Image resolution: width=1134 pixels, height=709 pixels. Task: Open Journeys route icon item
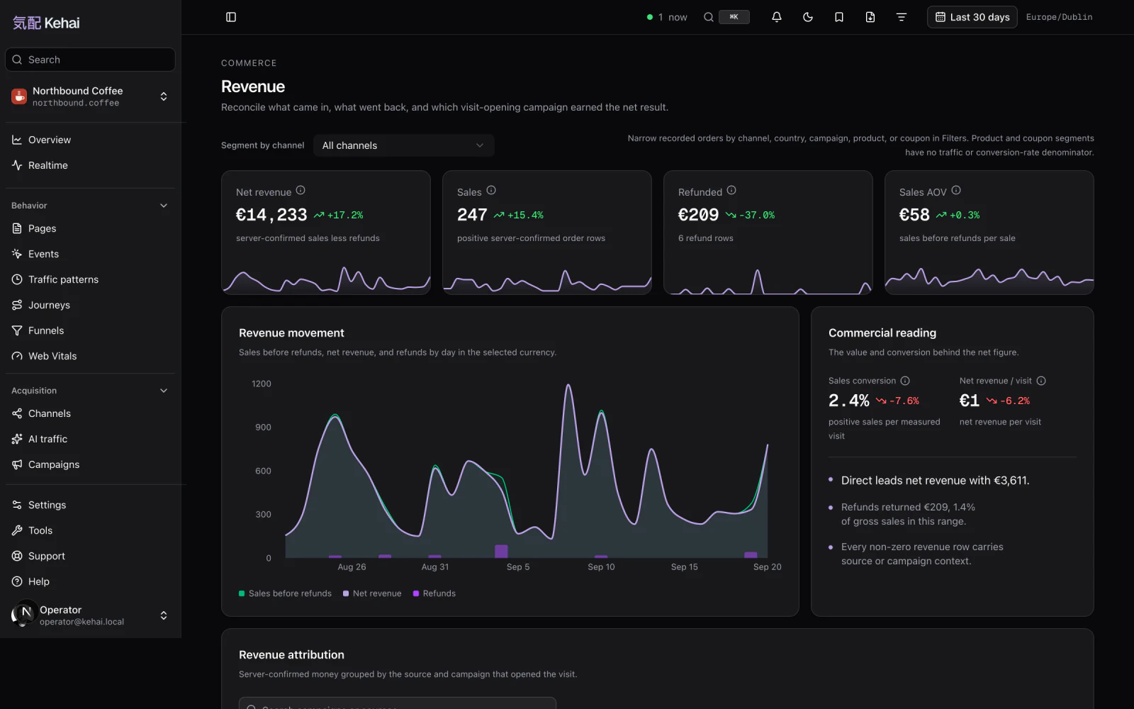[x=17, y=305]
